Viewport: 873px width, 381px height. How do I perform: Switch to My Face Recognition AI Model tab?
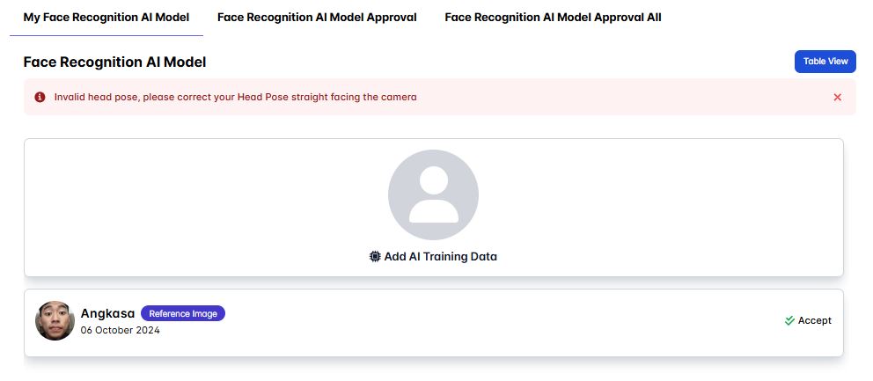point(106,18)
